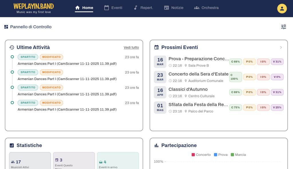Click the grid icon next to Pannello di Controllo
Viewport: 293px width, 169px height.
click(6, 26)
